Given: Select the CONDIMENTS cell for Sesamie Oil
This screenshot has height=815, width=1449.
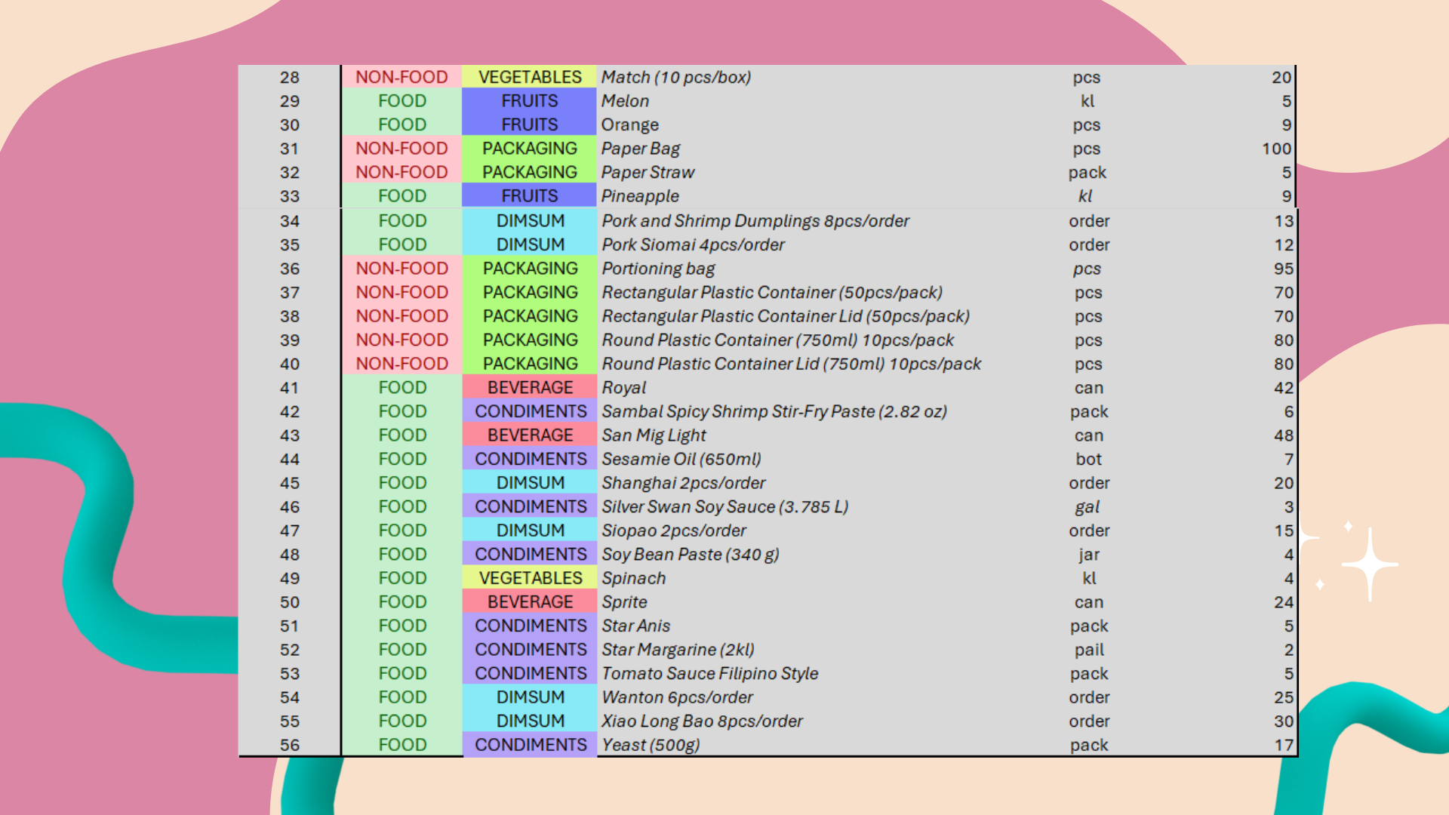Looking at the screenshot, I should tap(530, 458).
